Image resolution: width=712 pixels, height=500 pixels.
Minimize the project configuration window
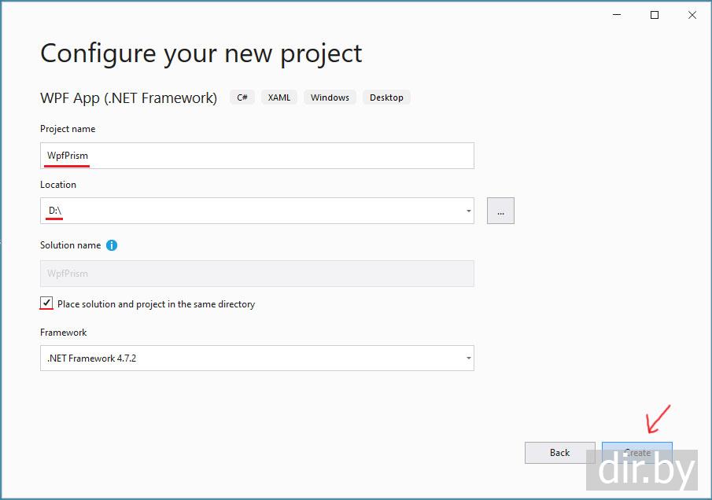pyautogui.click(x=616, y=15)
